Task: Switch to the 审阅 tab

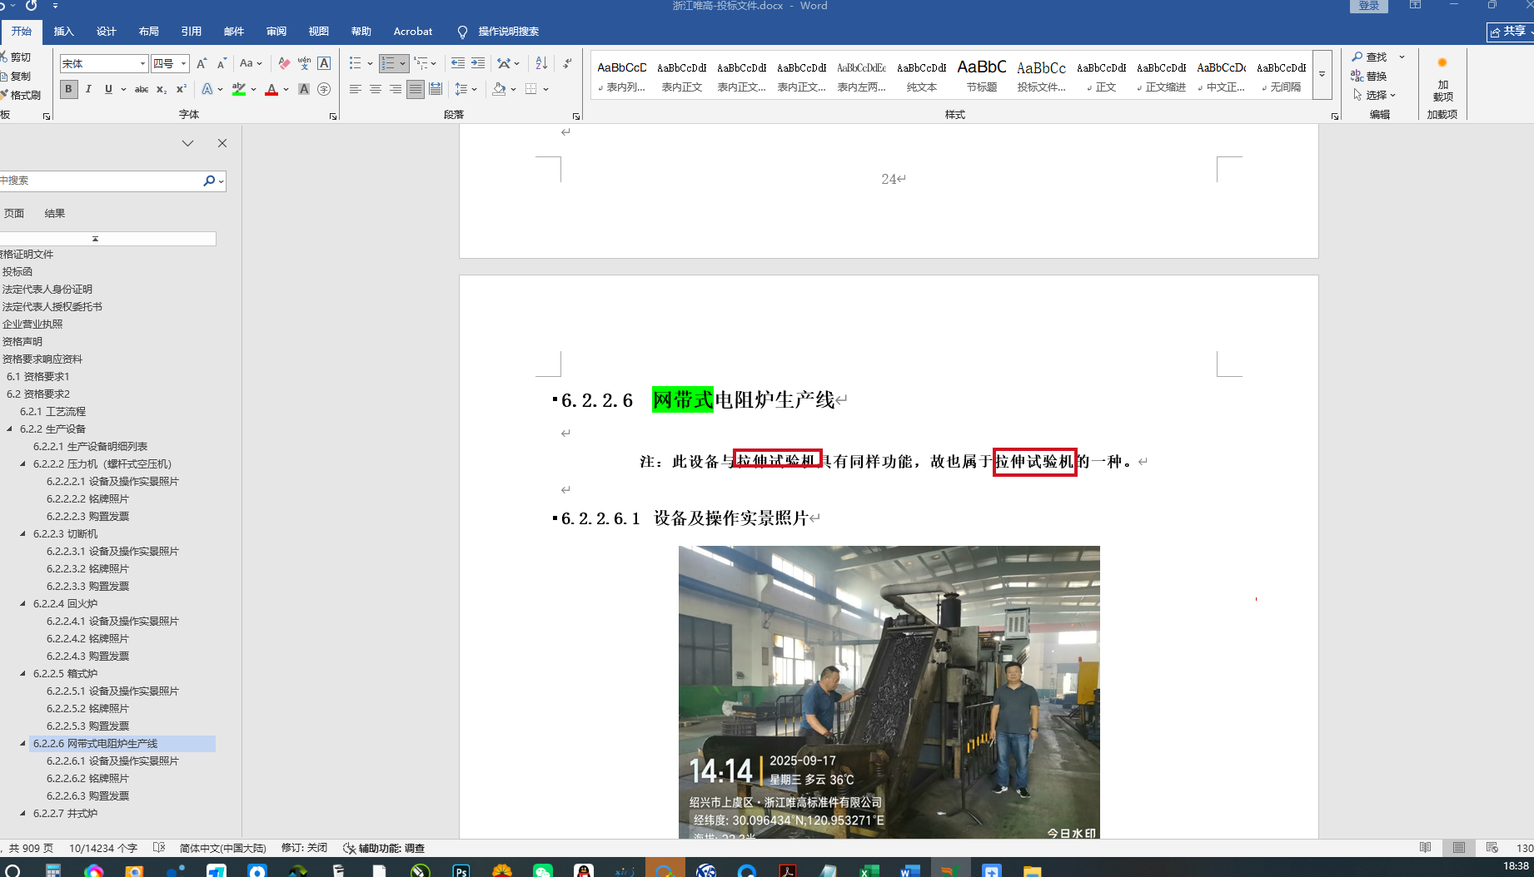Action: [276, 32]
